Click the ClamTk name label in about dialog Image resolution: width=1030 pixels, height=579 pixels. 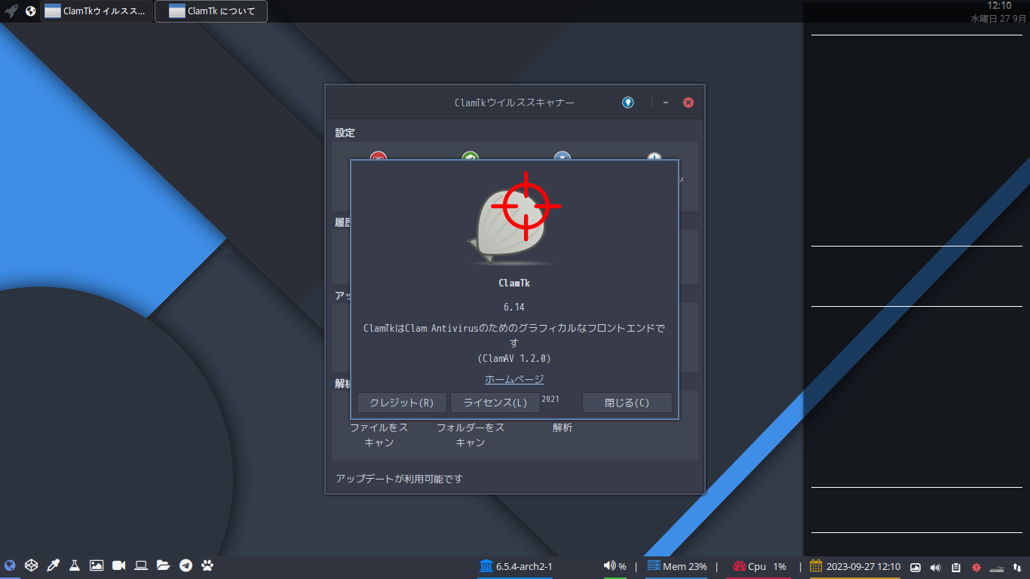[514, 283]
